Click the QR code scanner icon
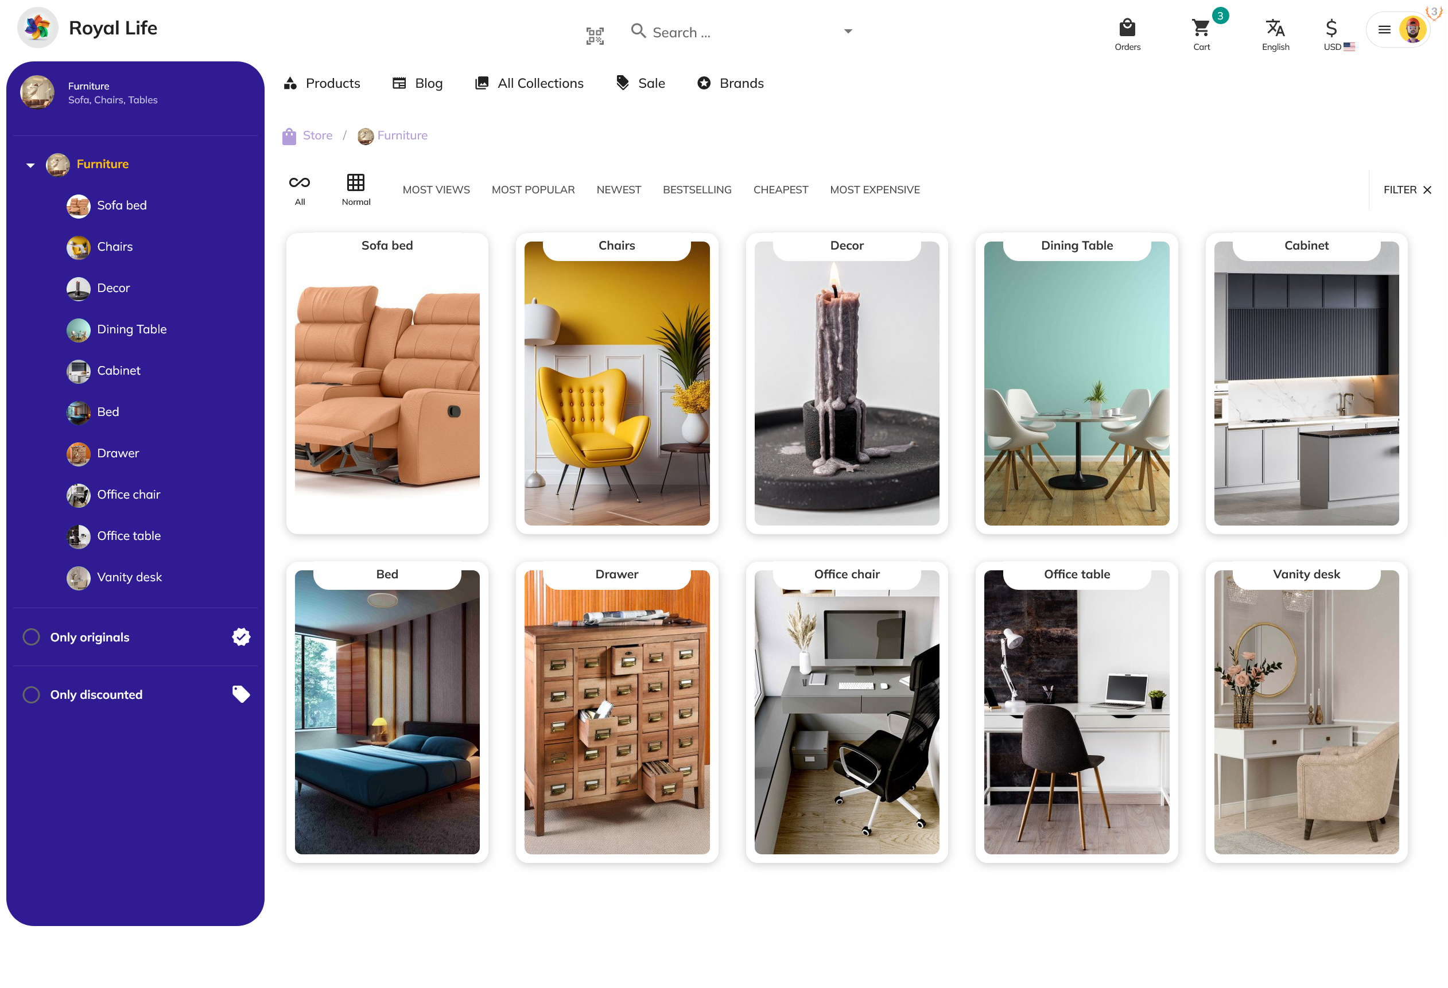 pos(594,32)
